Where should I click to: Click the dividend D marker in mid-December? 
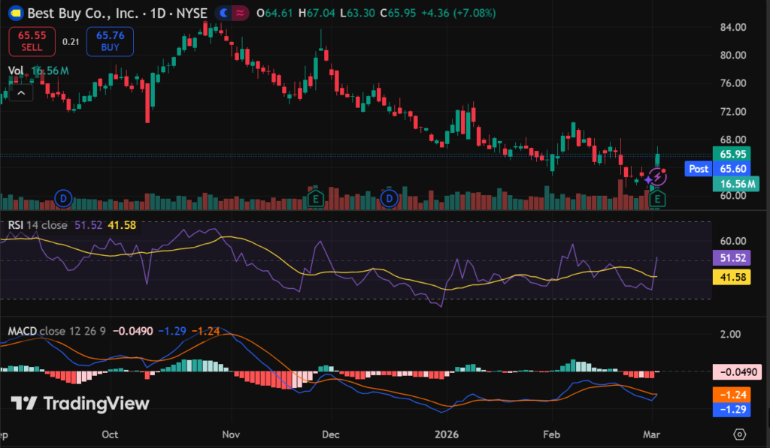pos(389,199)
